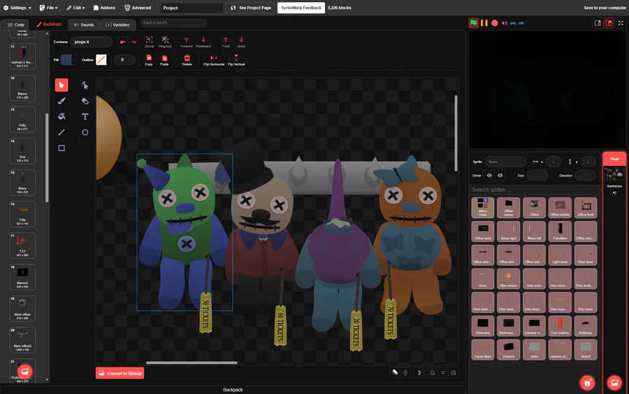Viewport: 629px width, 394px height.
Task: Pick the Eraser tool
Action: click(85, 101)
